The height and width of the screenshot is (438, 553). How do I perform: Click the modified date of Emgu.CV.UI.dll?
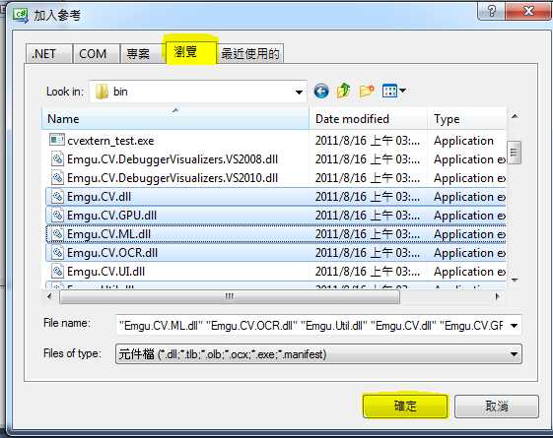point(368,271)
